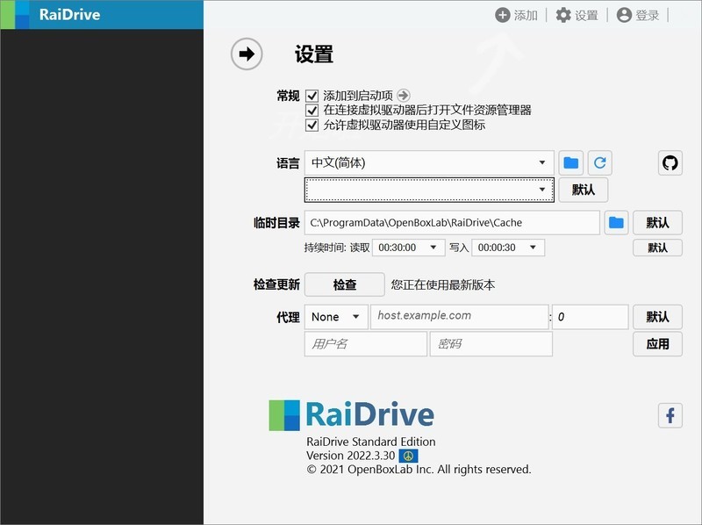Browse for a new temporary directory folder

coord(615,222)
